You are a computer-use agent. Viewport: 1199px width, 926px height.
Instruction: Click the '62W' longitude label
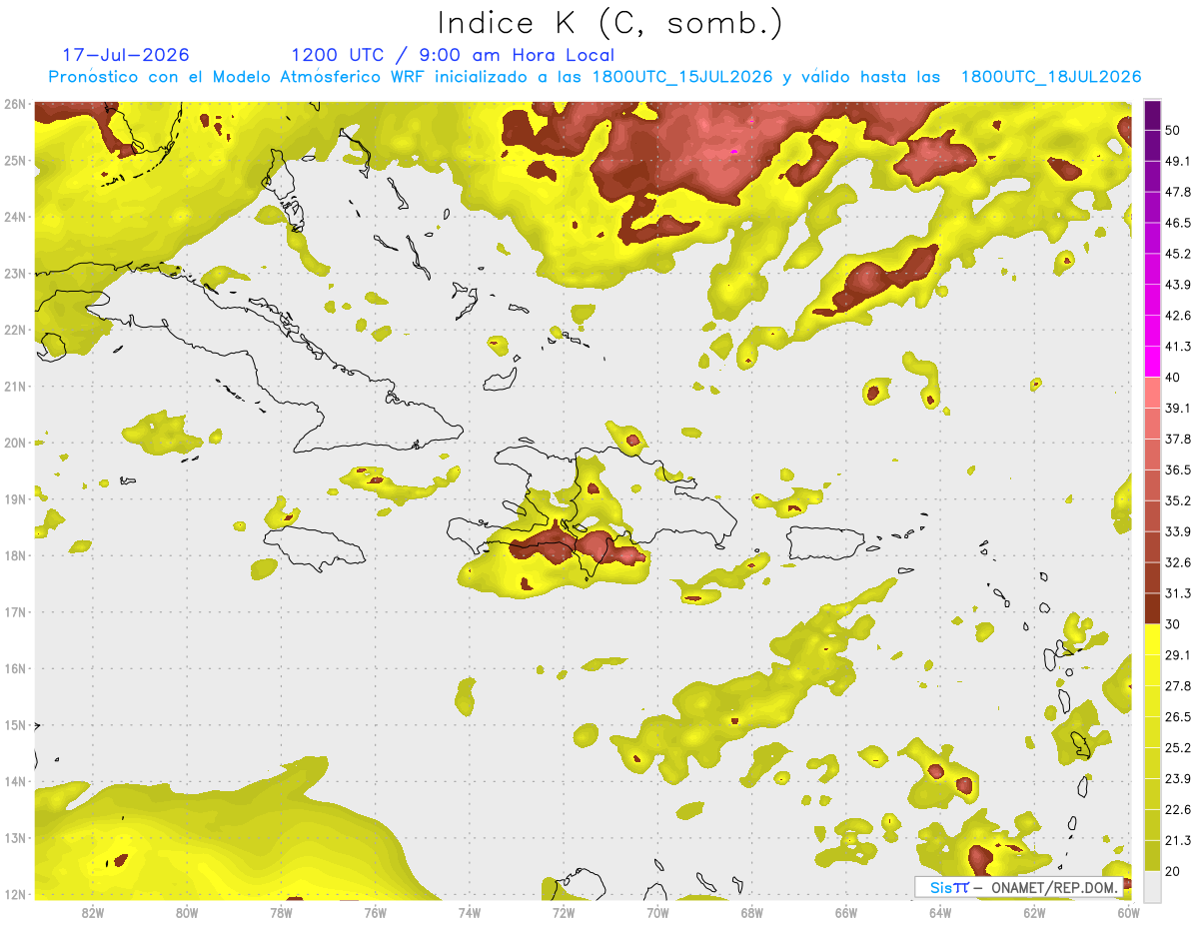tap(1034, 912)
